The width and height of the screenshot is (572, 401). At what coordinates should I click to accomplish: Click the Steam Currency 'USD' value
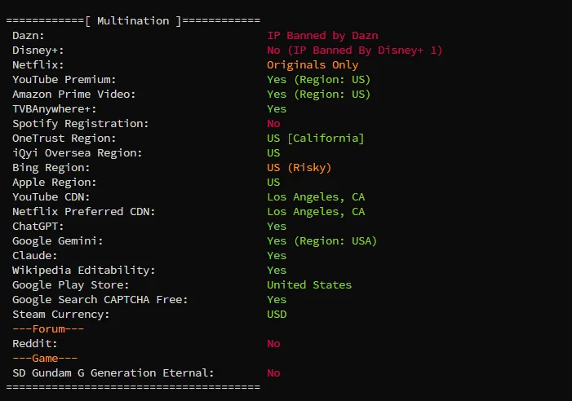[x=277, y=314]
